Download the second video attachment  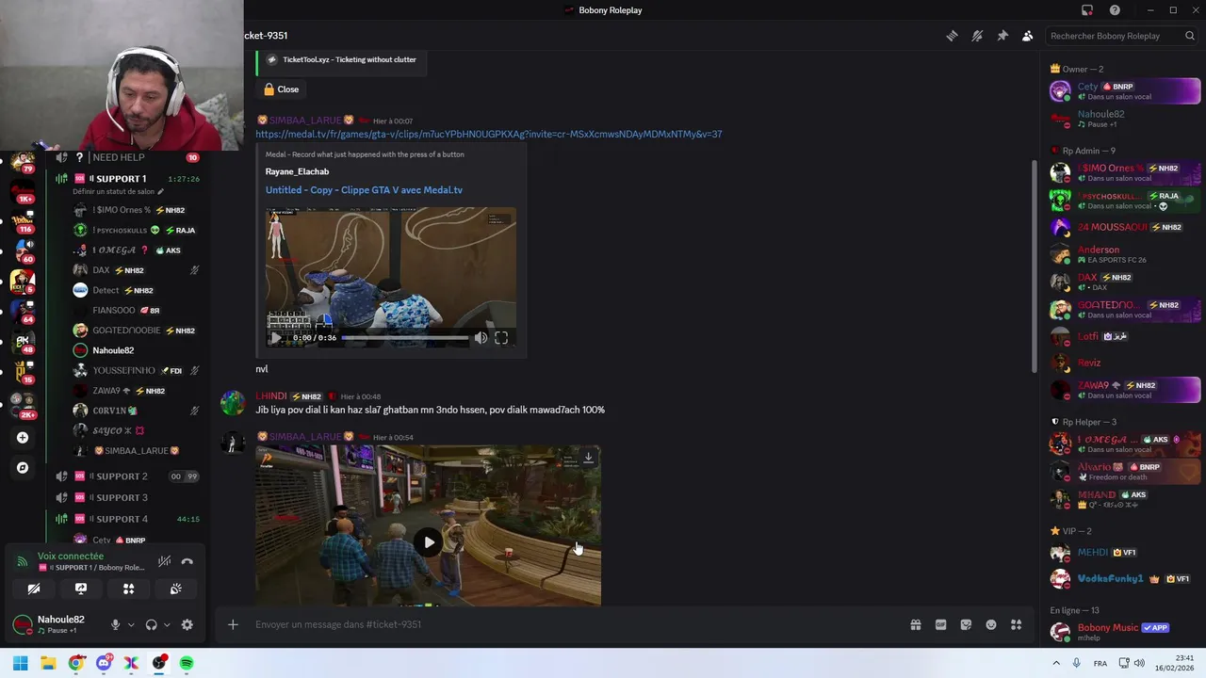click(x=588, y=458)
